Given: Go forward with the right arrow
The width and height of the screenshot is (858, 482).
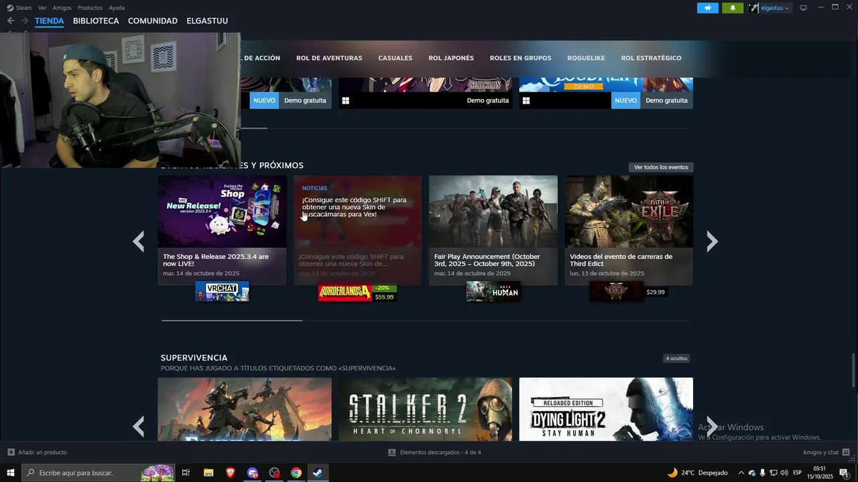Looking at the screenshot, I should [x=25, y=21].
